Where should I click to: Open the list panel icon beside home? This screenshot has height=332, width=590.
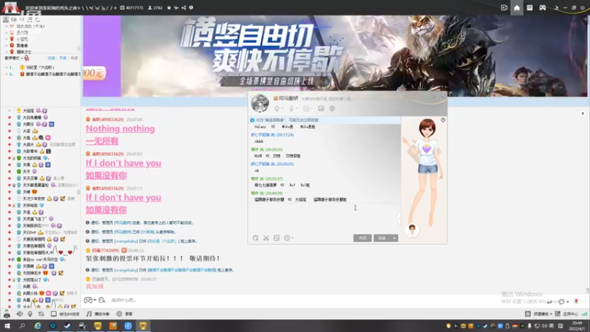pyautogui.click(x=530, y=7)
